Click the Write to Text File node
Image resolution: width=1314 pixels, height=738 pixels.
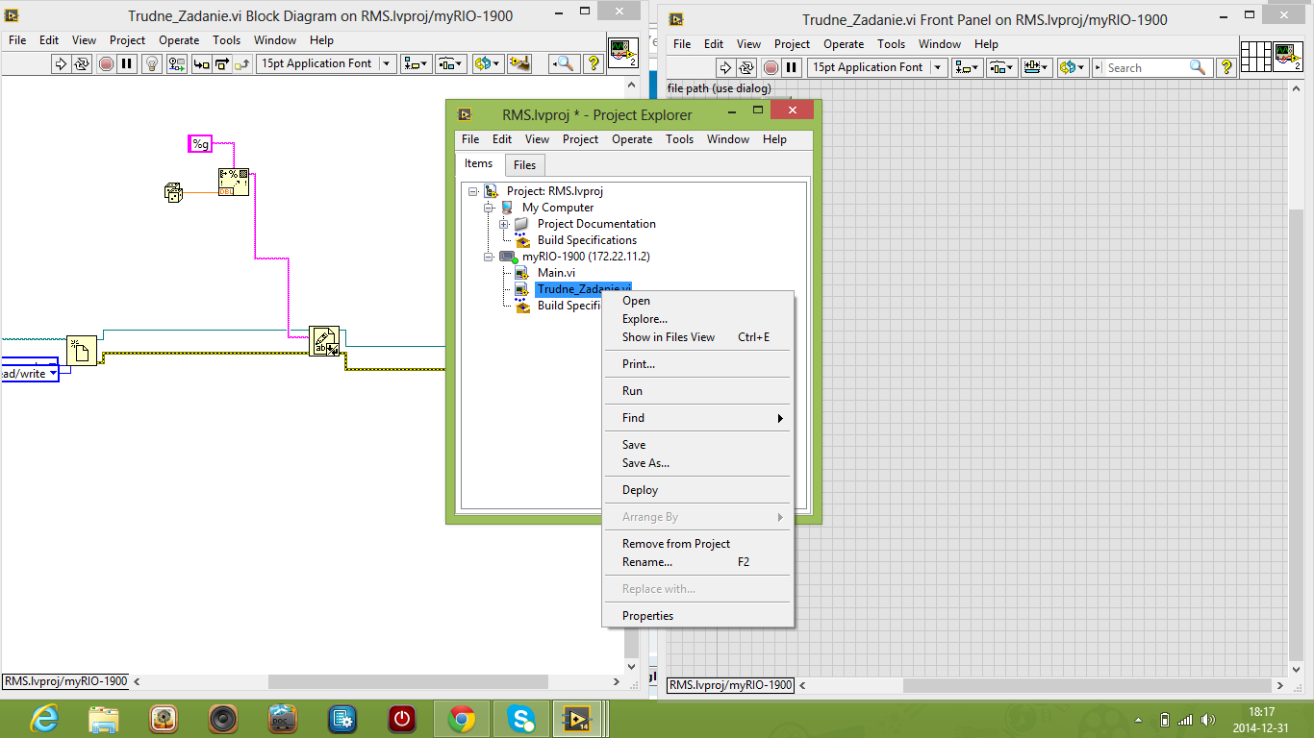324,342
